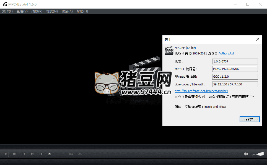Open the 播放(P) menu
Screen dimensions: 267x165
tap(37, 11)
